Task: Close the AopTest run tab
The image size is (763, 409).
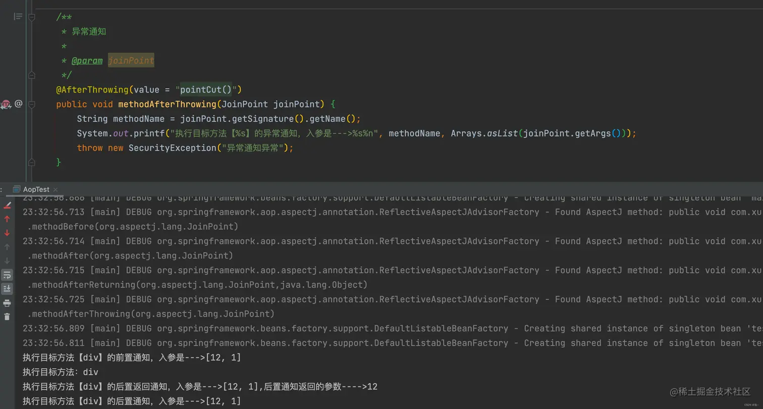Action: [56, 189]
